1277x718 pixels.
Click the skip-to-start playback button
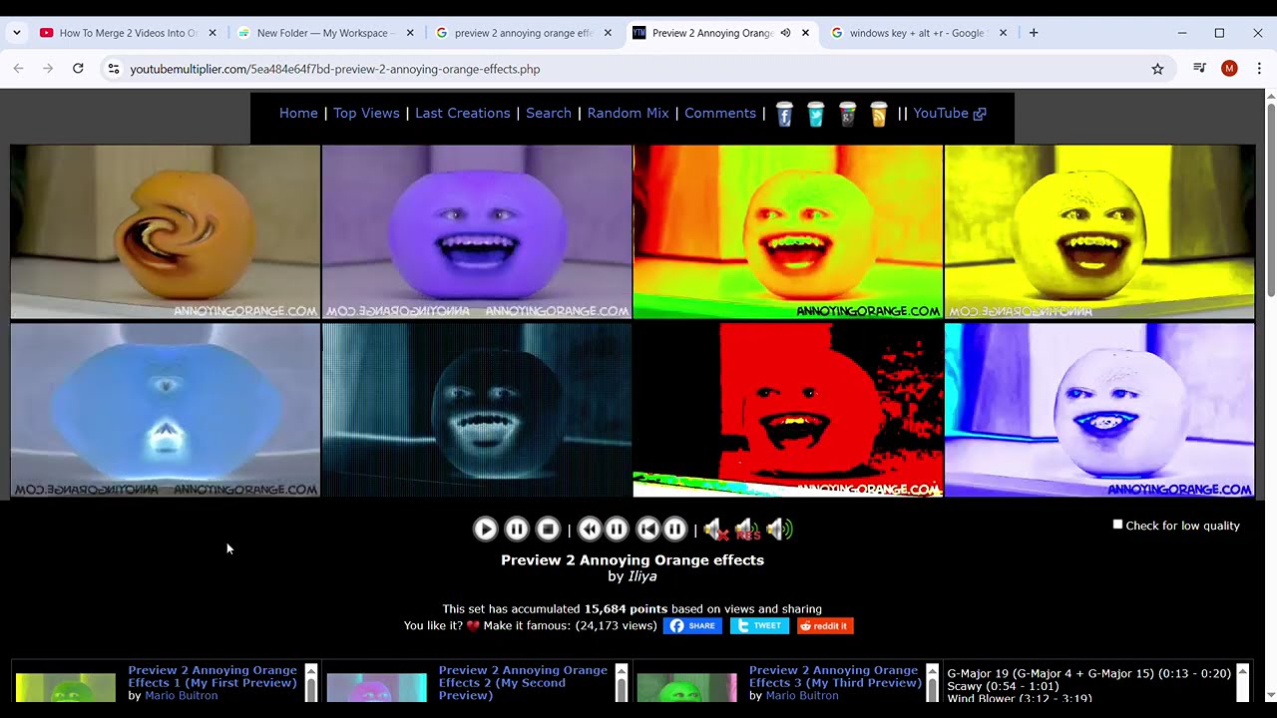coord(648,530)
